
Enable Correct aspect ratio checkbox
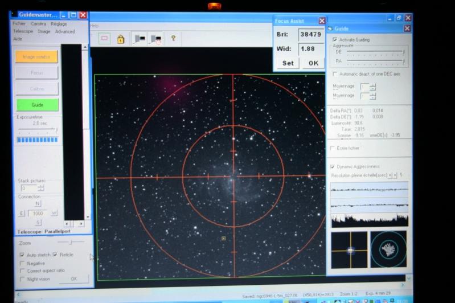point(22,271)
